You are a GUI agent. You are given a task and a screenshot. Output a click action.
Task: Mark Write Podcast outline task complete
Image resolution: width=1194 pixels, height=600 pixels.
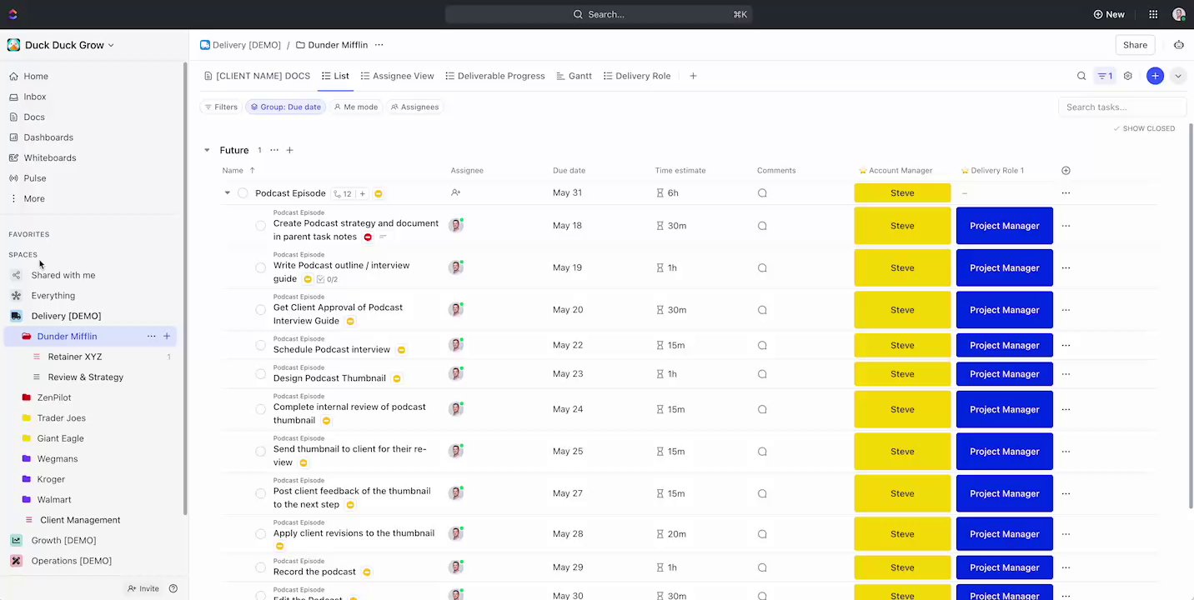pos(260,267)
